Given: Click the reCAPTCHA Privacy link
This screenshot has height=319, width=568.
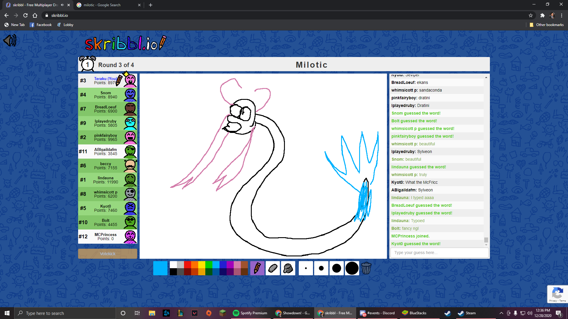Looking at the screenshot, I should point(553,301).
